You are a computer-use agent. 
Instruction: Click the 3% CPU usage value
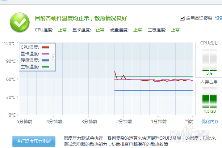pyautogui.click(x=209, y=73)
